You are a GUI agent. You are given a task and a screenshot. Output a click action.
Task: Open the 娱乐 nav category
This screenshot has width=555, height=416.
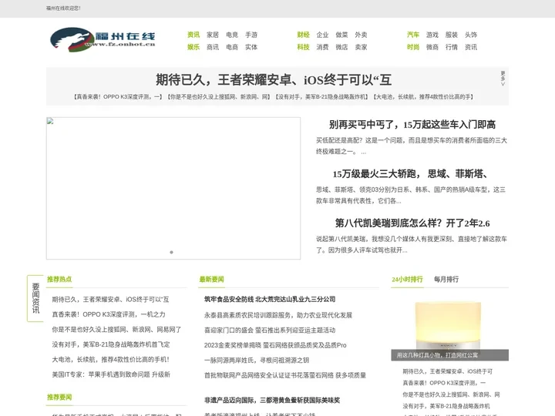(193, 47)
